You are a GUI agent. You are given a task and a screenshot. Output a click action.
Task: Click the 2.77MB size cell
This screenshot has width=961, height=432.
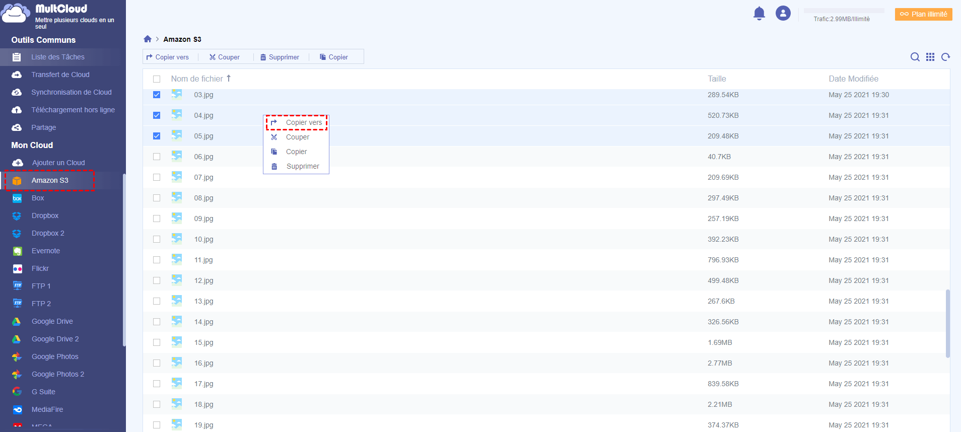[720, 363]
